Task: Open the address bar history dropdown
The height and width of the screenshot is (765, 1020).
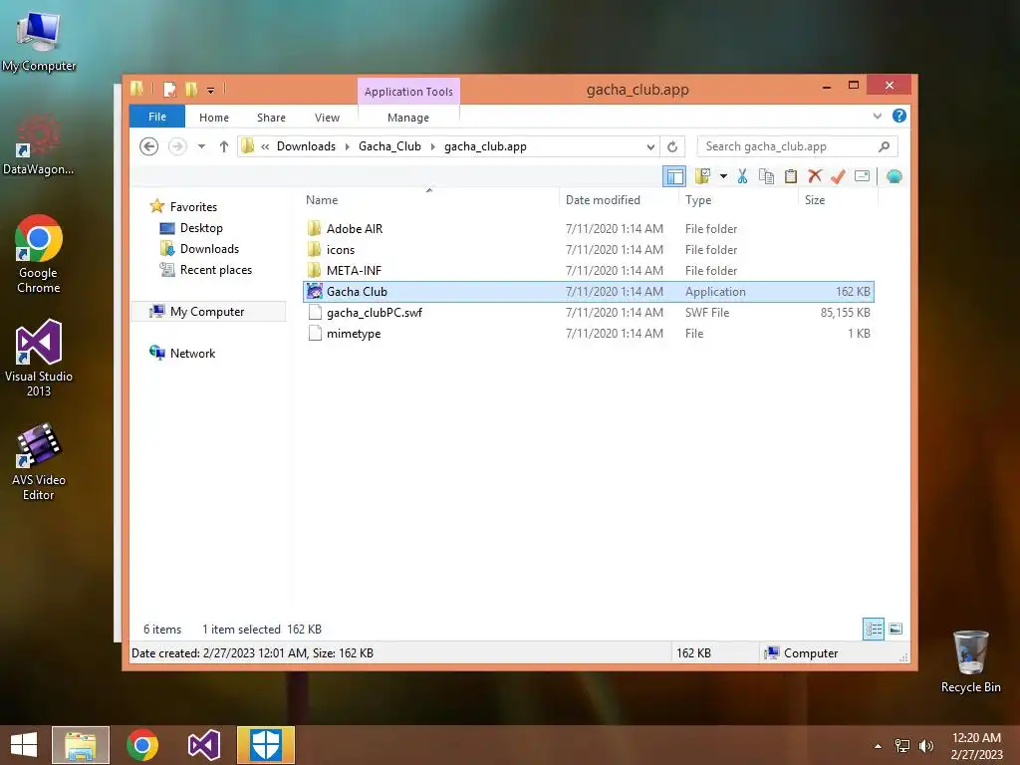Action: [650, 147]
